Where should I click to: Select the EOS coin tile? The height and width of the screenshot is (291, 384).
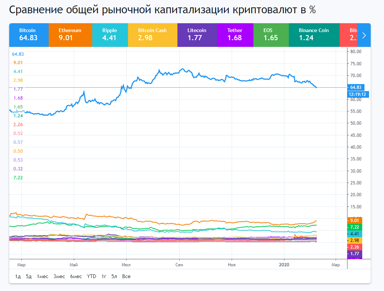tap(271, 35)
